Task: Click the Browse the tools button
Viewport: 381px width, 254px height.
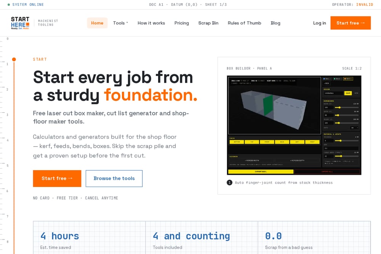Action: [114, 179]
